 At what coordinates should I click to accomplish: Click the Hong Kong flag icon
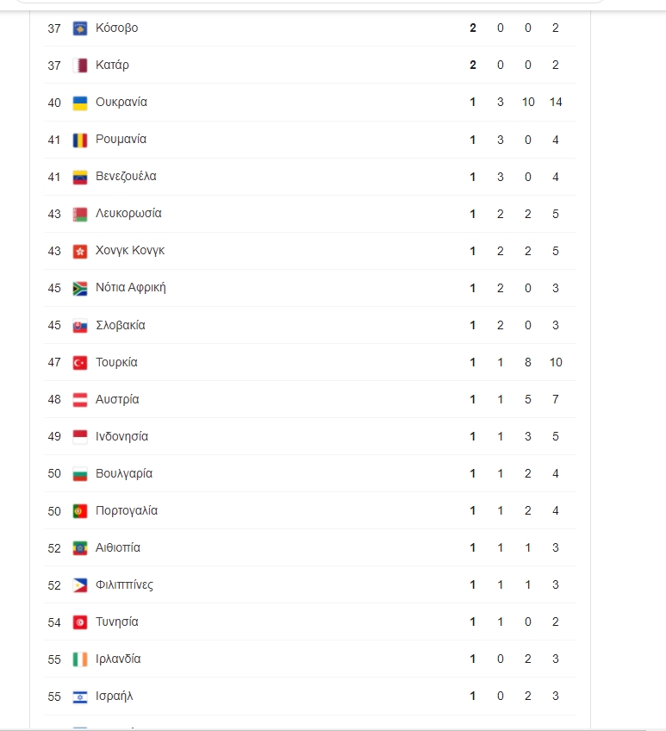pos(80,251)
